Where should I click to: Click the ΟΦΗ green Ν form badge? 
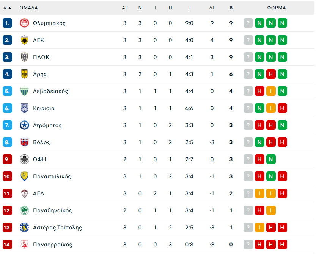[271, 159]
